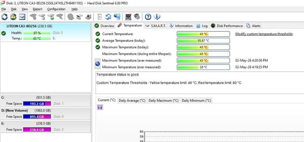Click the globe and monitor toolbar icon
Viewport: 304px width, 142px height.
point(117,17)
